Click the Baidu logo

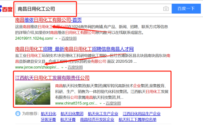6,9
